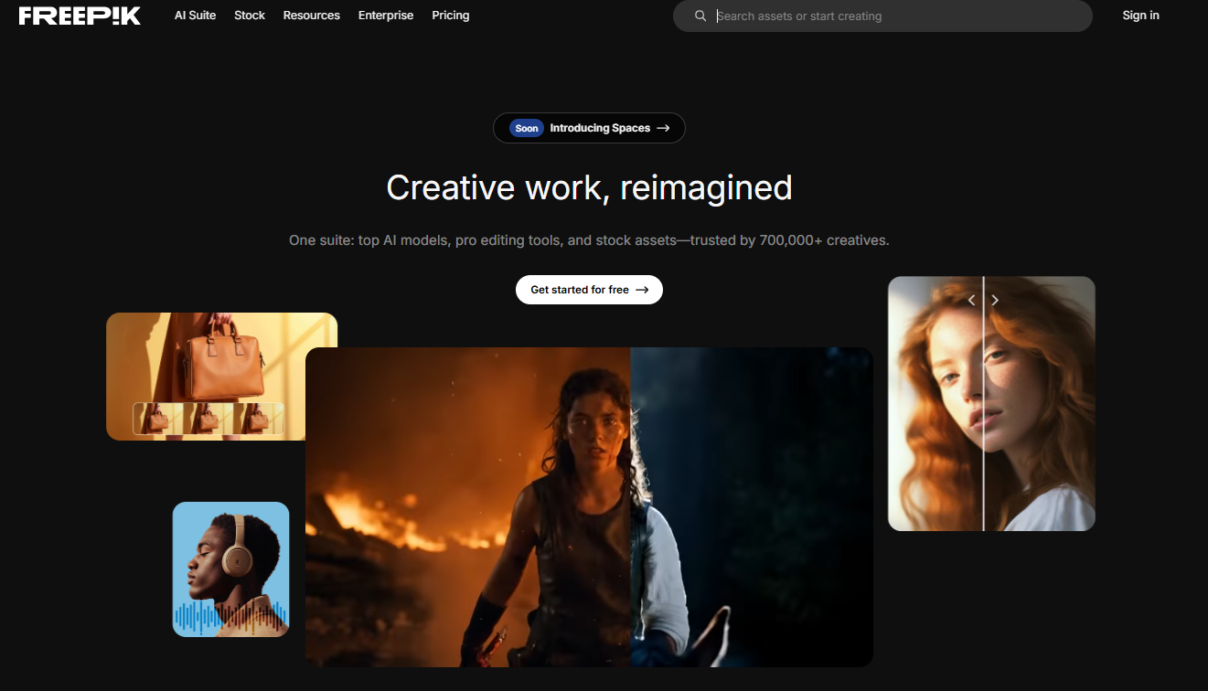This screenshot has height=691, width=1208.
Task: Click the audio waveform on headphones card
Action: 230,616
